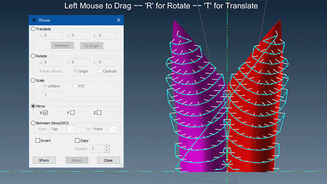Focus the Translate X input field

point(53,36)
